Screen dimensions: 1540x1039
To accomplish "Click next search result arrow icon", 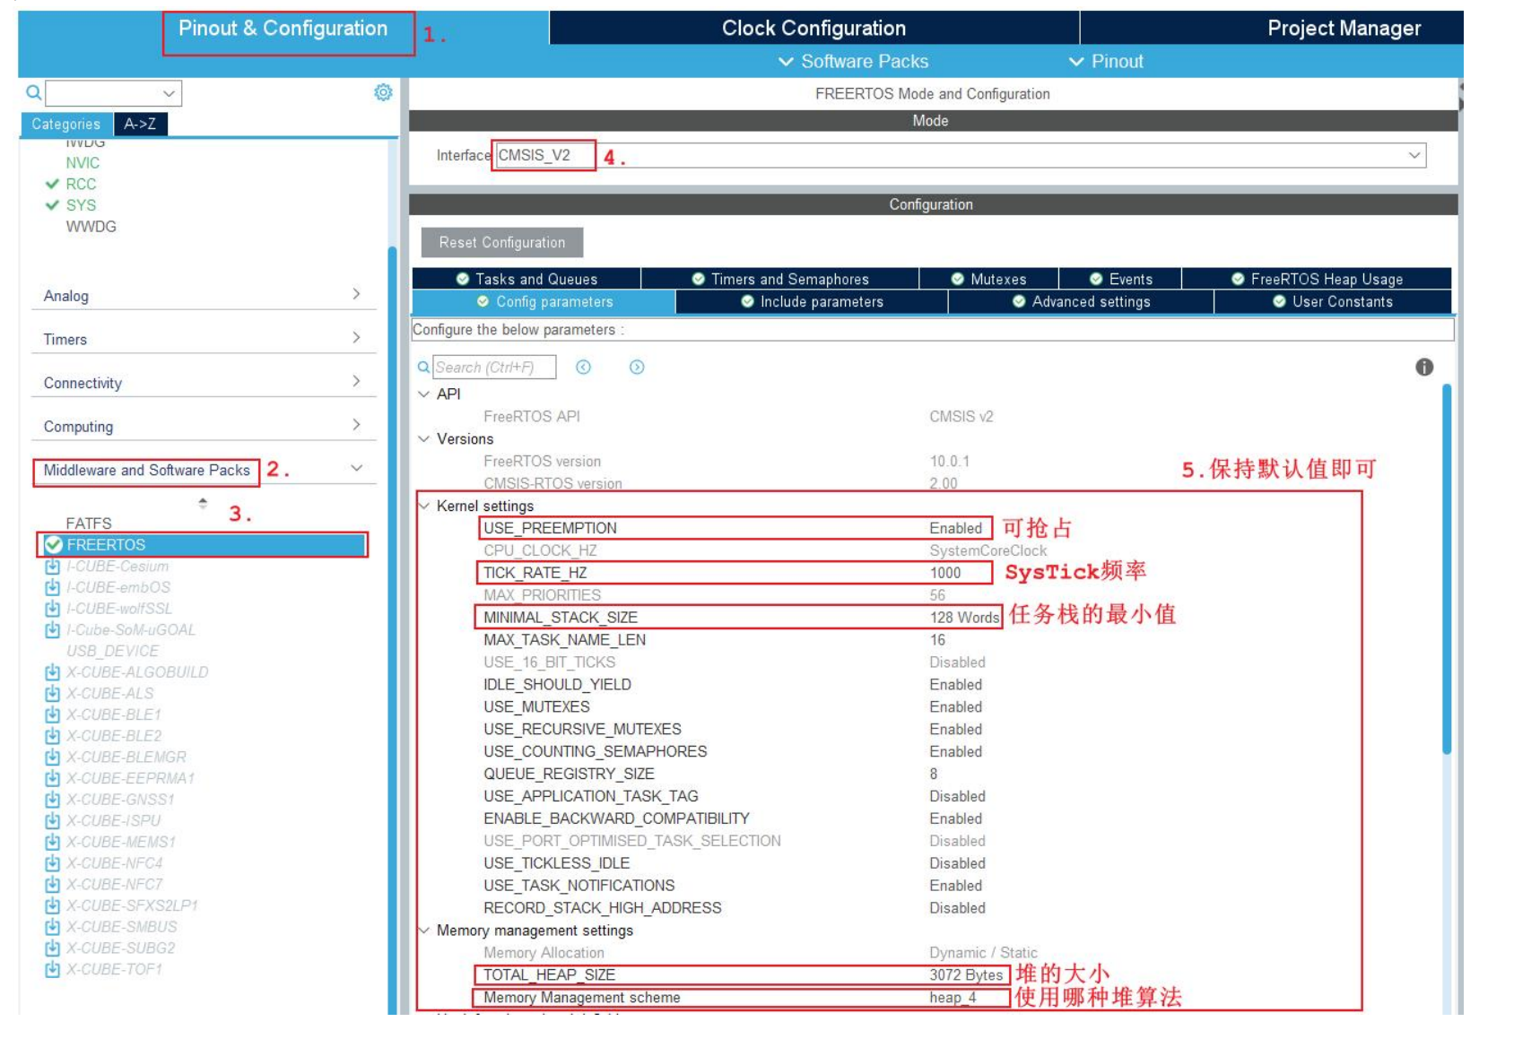I will pos(637,367).
